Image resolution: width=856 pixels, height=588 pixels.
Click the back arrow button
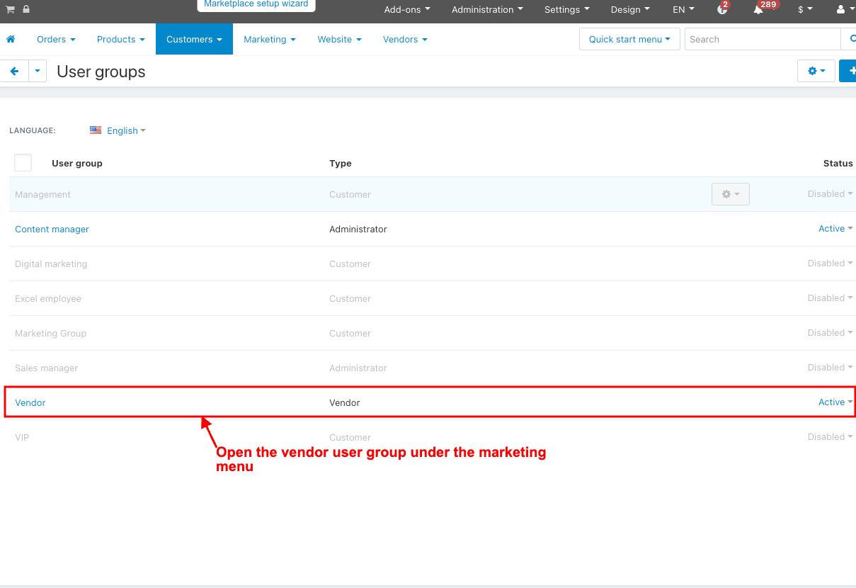click(14, 71)
